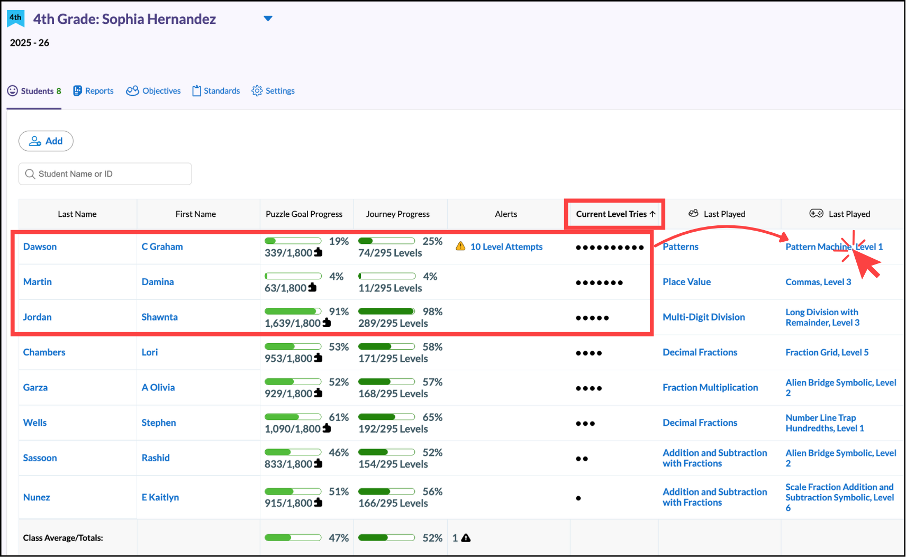Screen dimensions: 906x557
Task: Click the clipboard icon for Standards
Action: tap(196, 91)
